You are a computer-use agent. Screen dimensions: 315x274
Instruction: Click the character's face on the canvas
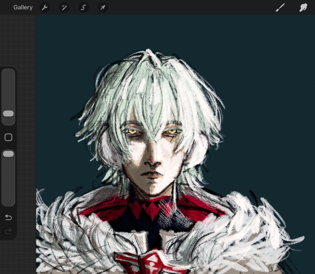click(x=154, y=157)
